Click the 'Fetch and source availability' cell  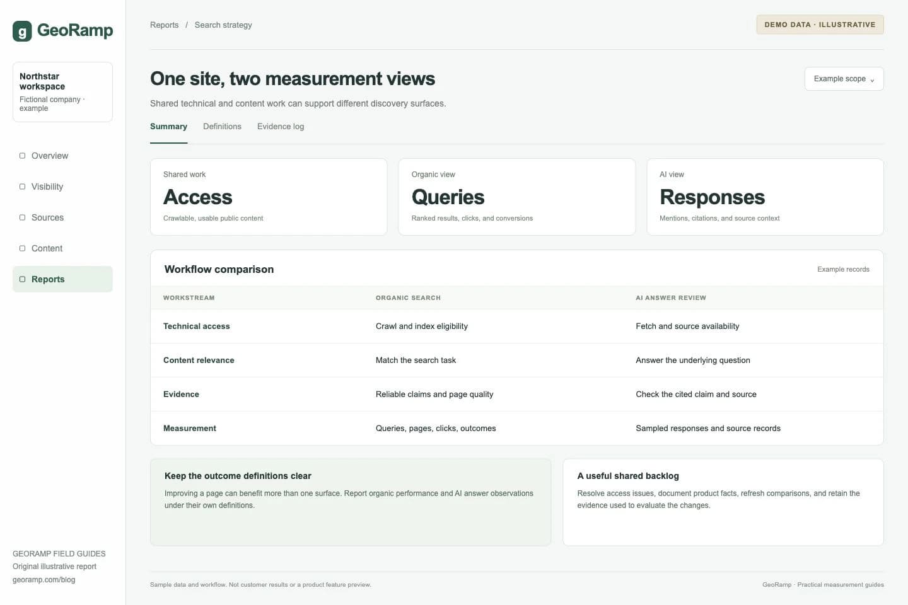coord(687,326)
